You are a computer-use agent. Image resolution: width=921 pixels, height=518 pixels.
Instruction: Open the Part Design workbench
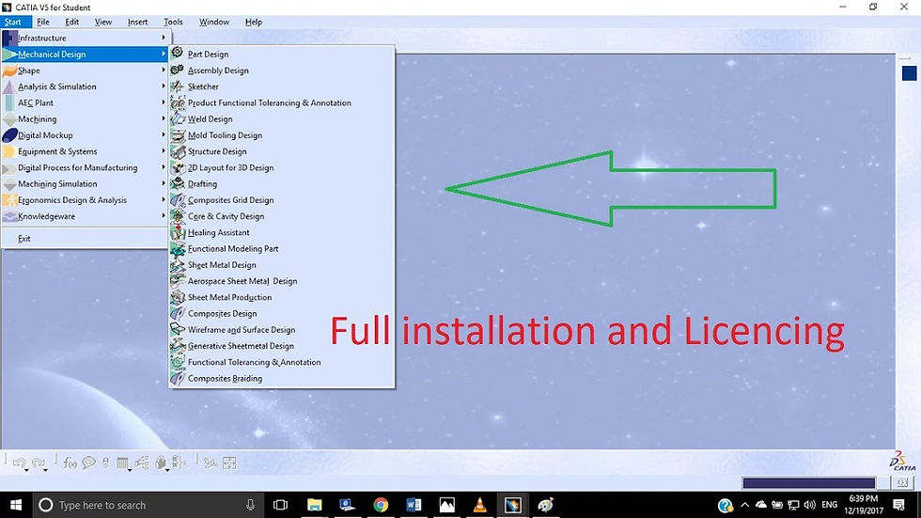281,54
